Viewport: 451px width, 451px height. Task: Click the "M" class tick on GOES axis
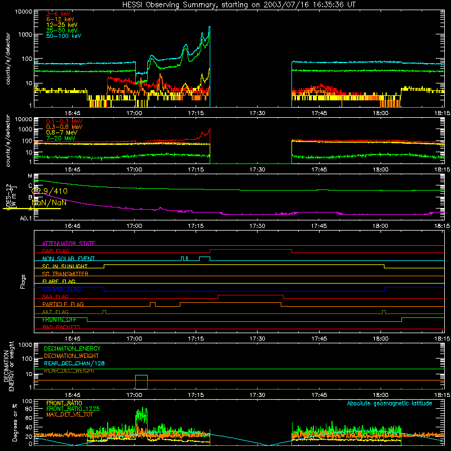(x=30, y=175)
